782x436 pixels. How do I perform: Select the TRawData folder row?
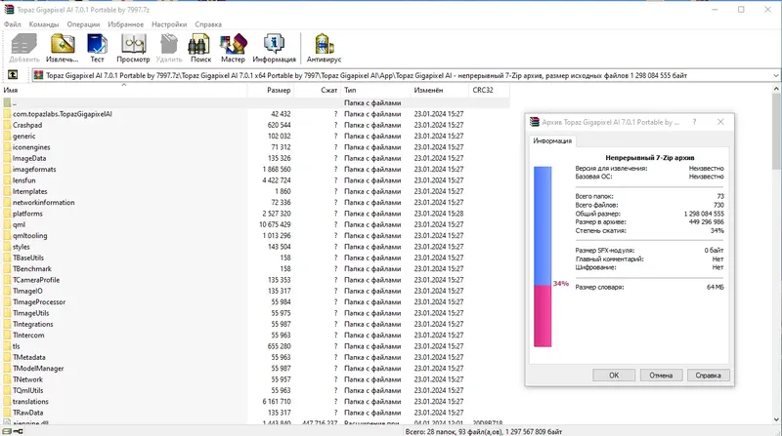(255, 413)
